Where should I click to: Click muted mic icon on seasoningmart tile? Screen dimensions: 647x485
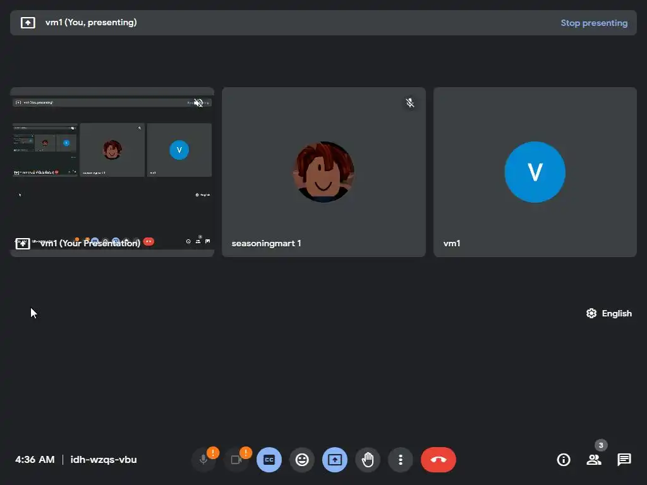click(x=409, y=103)
